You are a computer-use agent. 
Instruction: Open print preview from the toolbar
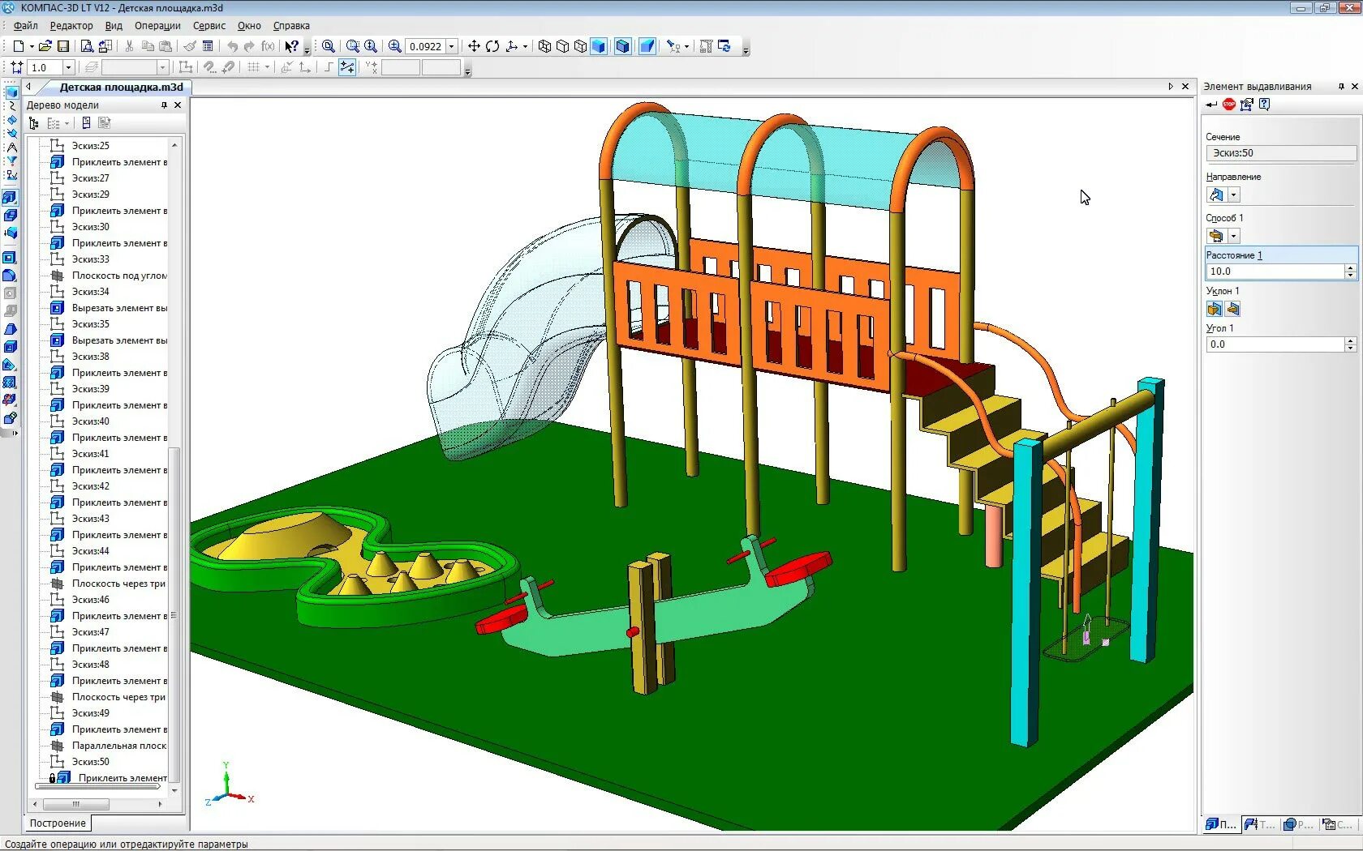pyautogui.click(x=87, y=46)
